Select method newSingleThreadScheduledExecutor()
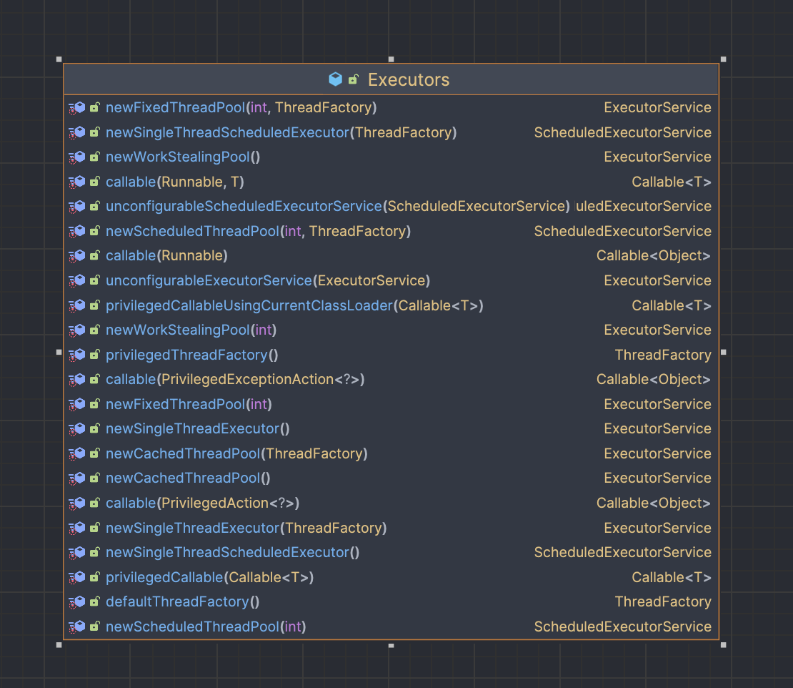The width and height of the screenshot is (793, 688). tap(233, 552)
